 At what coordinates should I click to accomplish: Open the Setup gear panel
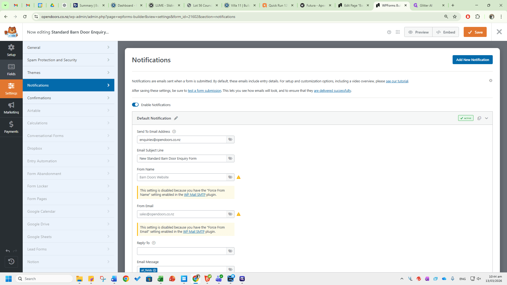(x=11, y=50)
